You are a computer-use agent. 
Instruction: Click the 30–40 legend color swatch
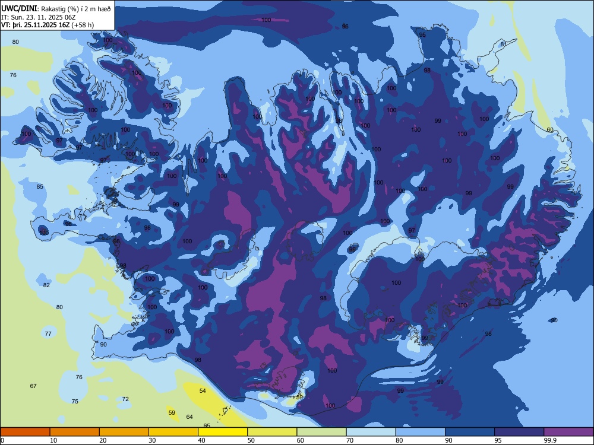click(173, 432)
